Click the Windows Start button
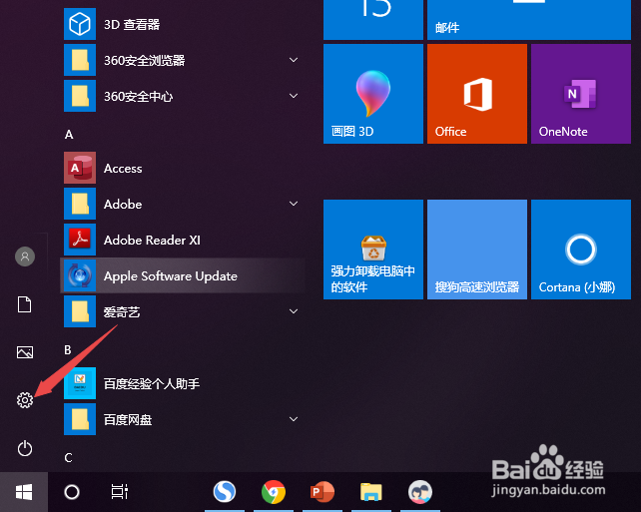The image size is (641, 512). [24, 492]
